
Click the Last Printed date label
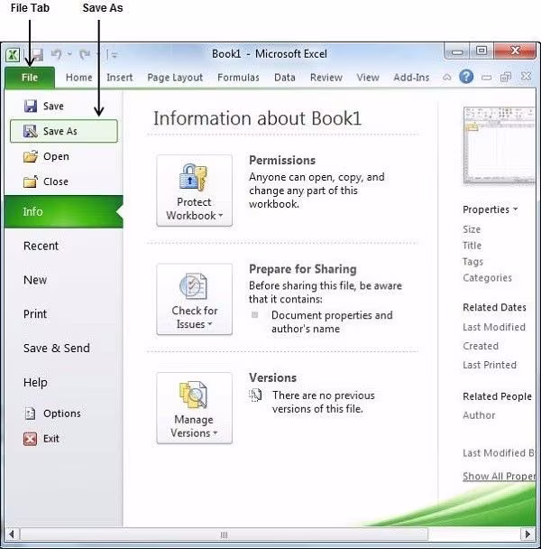pos(490,365)
